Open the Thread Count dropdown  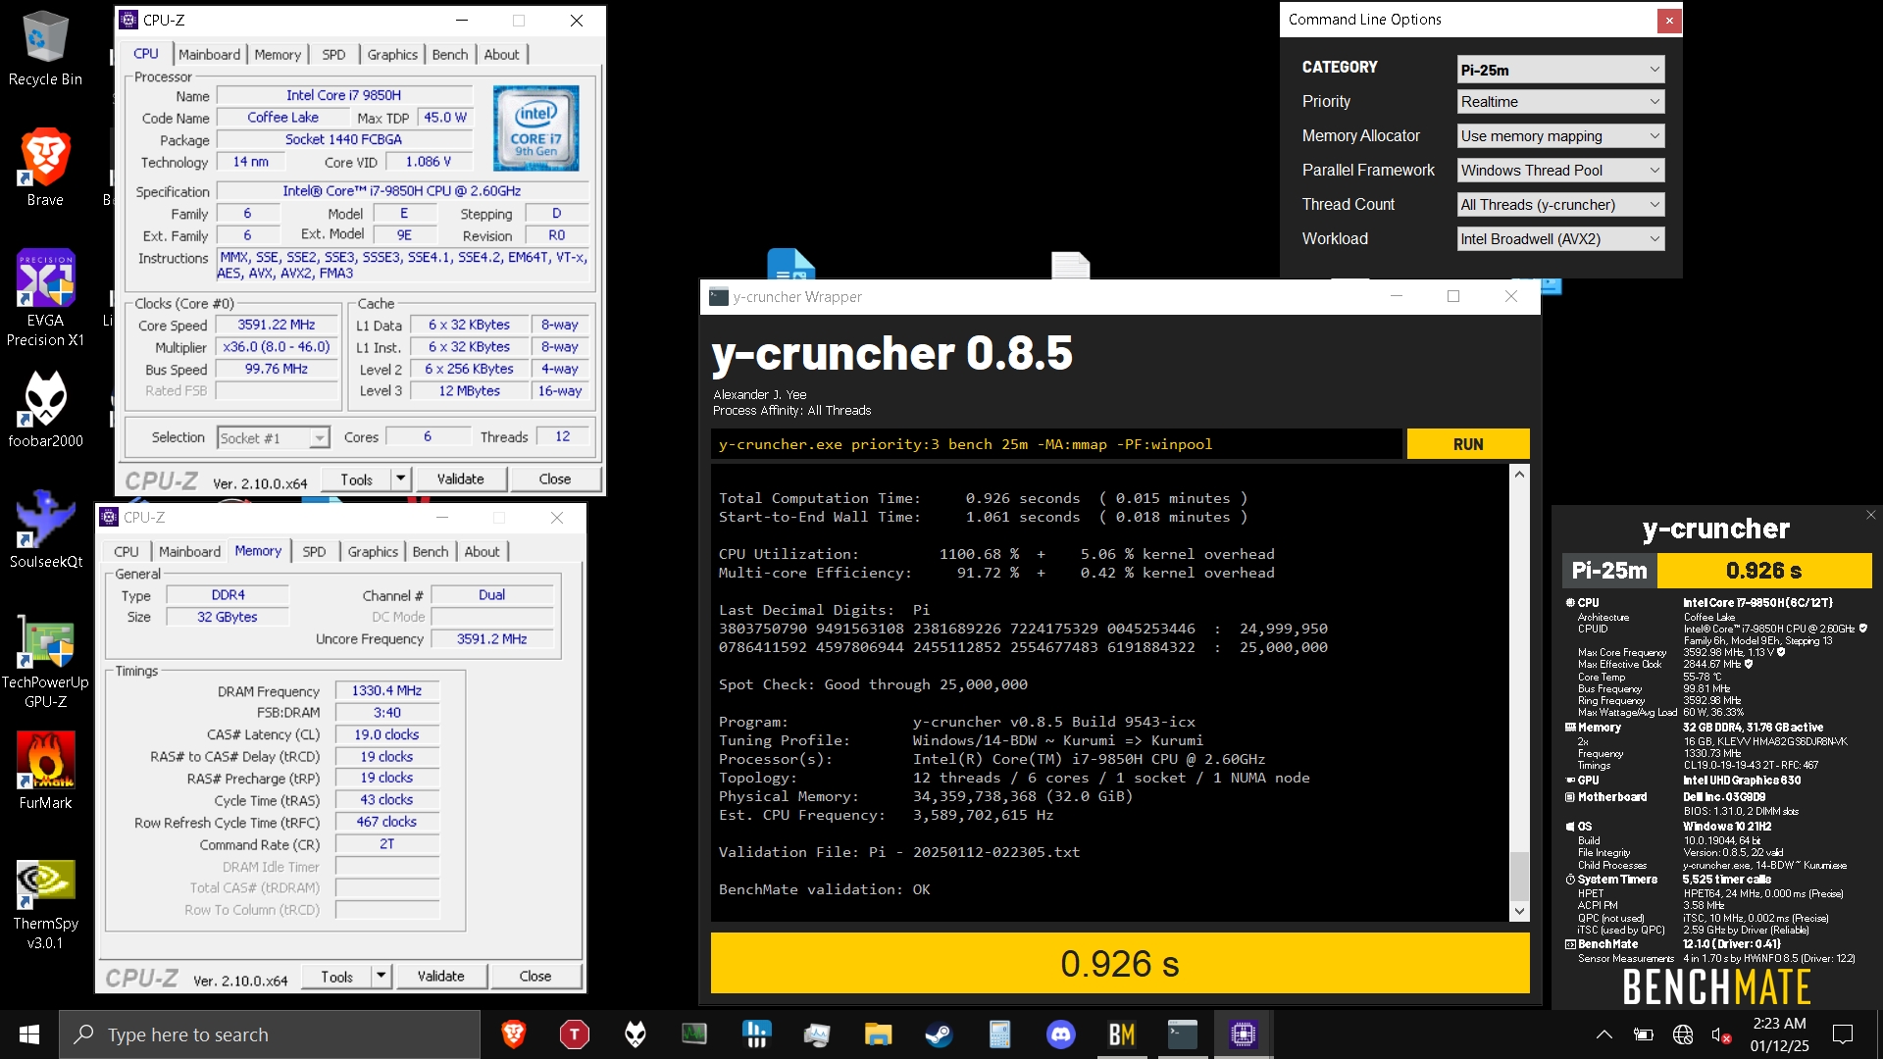tap(1560, 205)
